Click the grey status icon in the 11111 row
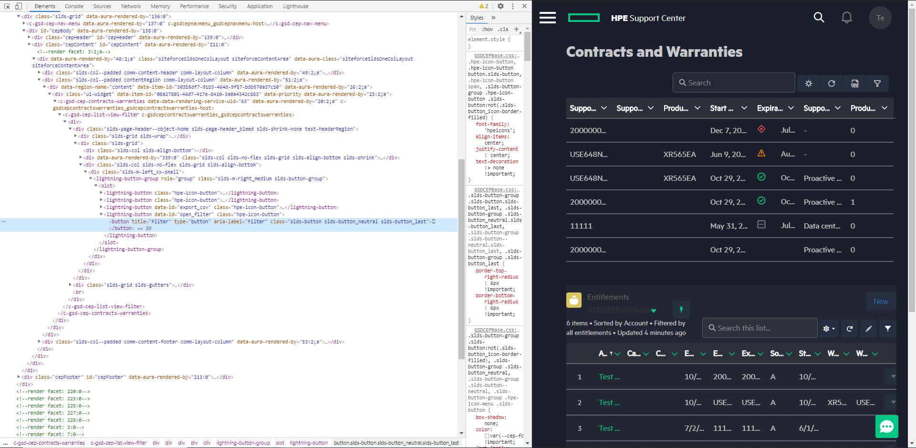 pyautogui.click(x=761, y=224)
